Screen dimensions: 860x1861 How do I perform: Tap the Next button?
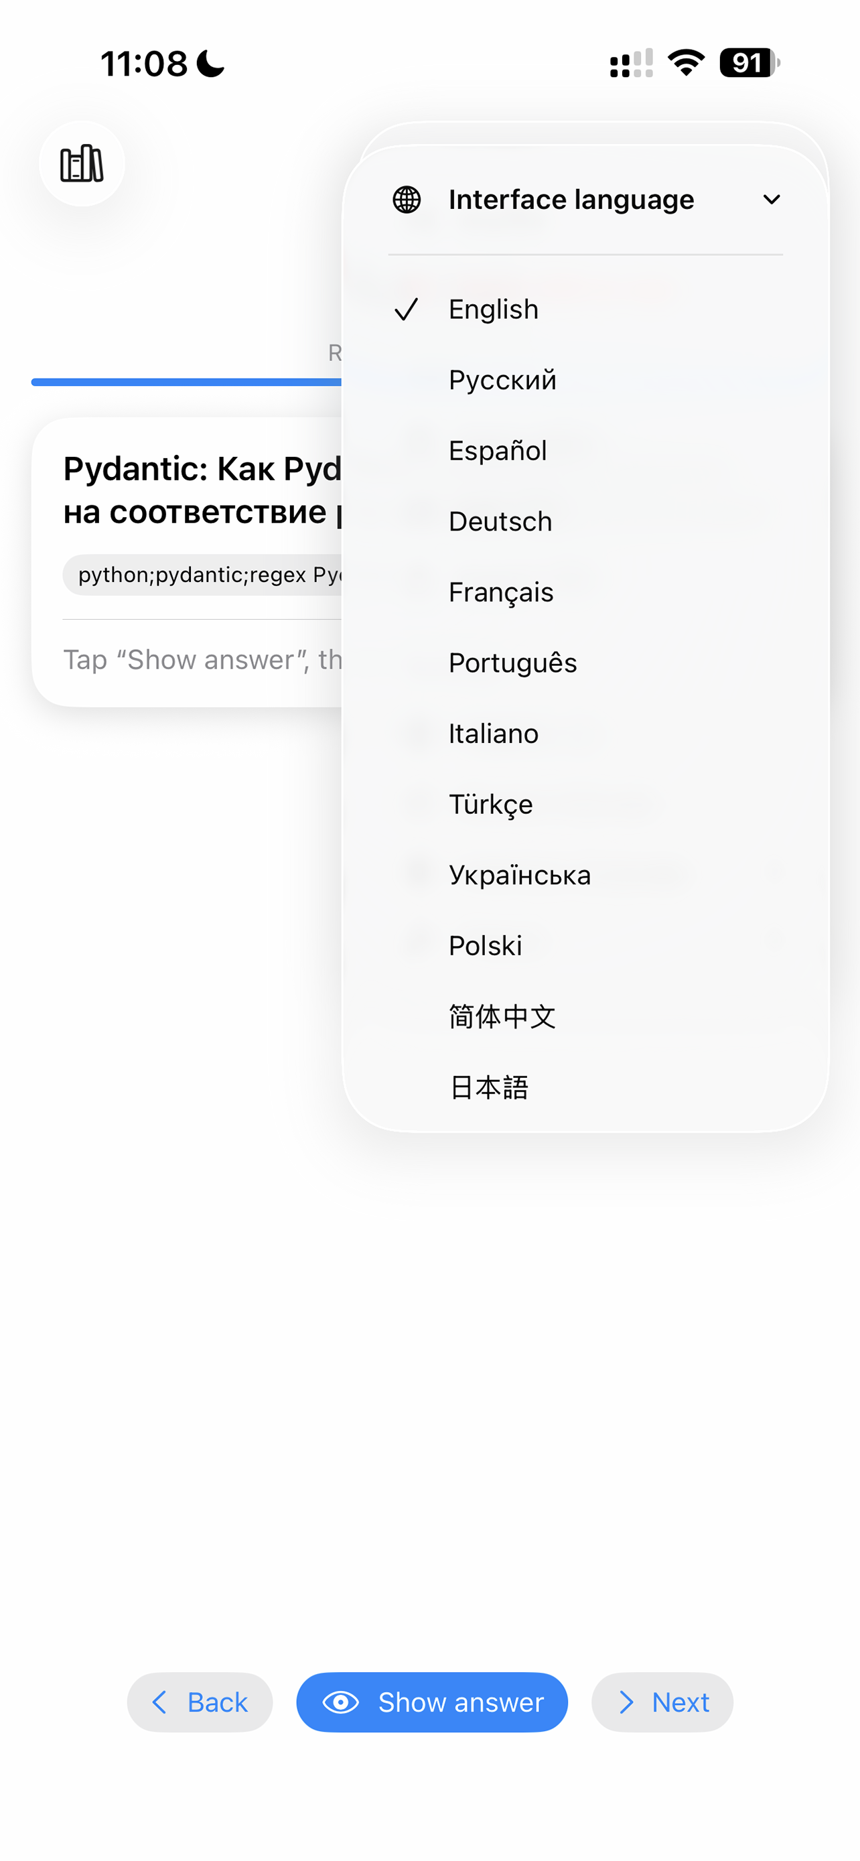(x=662, y=1702)
